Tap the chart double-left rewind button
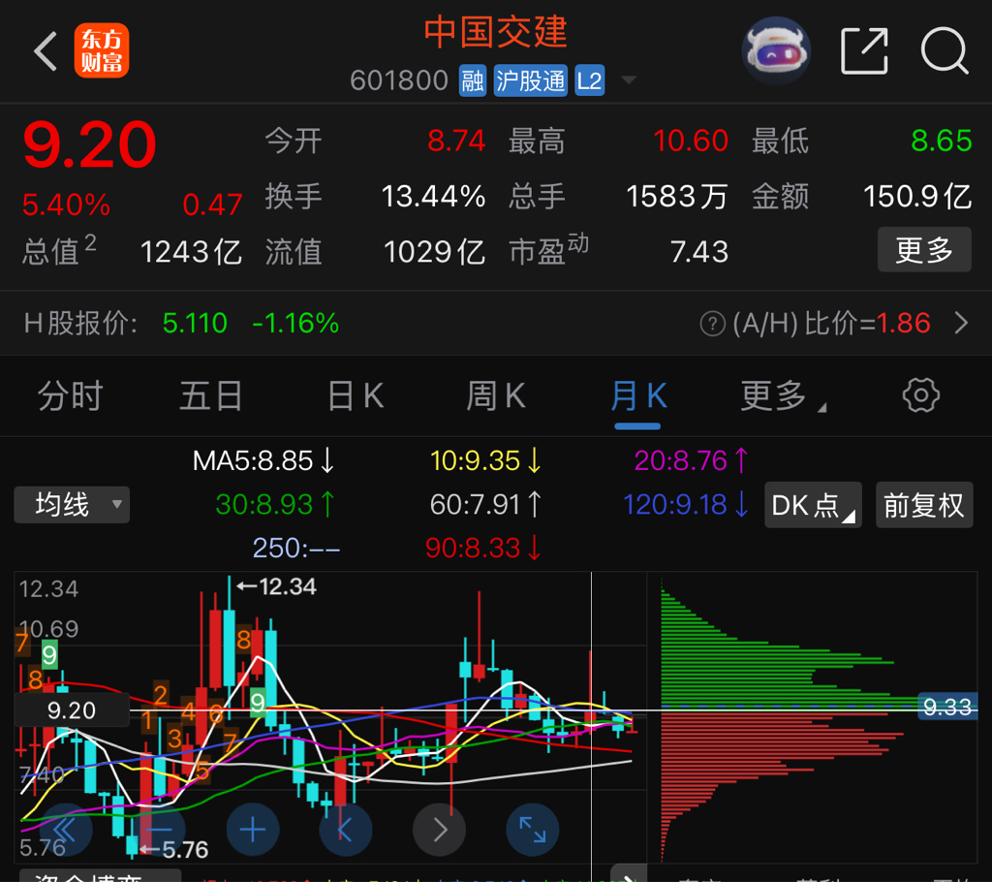The width and height of the screenshot is (992, 882). click(66, 830)
